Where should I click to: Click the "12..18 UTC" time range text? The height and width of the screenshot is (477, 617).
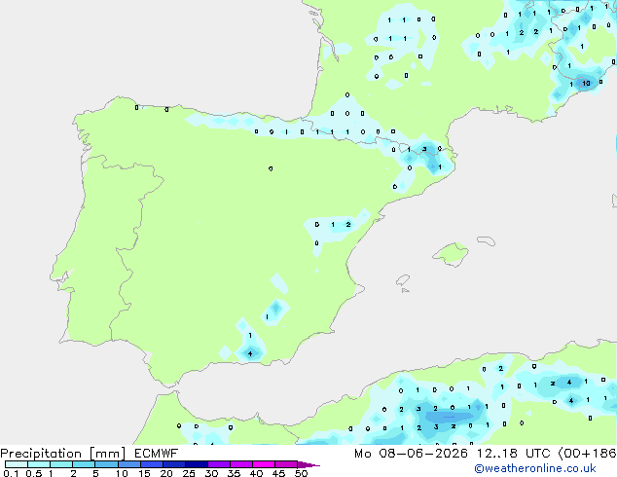[513, 454]
